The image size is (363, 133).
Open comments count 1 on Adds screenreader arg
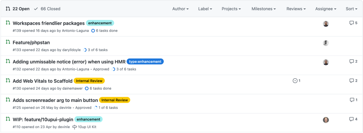pos(354,100)
